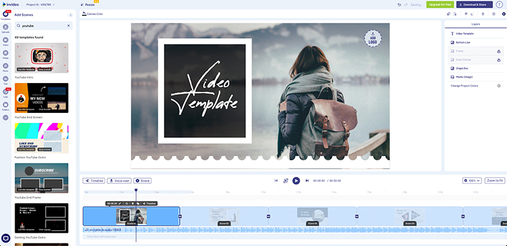Image resolution: width=507 pixels, height=246 pixels.
Task: Open the Uploads panel in sidebar
Action: 6,27
